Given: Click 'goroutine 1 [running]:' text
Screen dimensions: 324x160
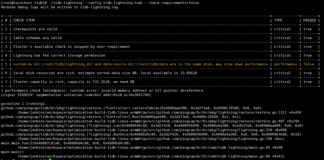Looking at the screenshot, I should 24,104.
